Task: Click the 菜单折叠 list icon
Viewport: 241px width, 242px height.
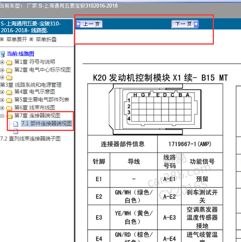Action: pos(31,39)
